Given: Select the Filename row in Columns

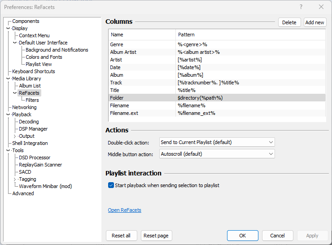Looking at the screenshot, I should click(x=217, y=105).
